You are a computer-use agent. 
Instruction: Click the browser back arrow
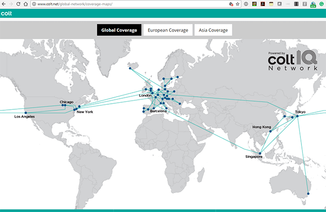5,4
